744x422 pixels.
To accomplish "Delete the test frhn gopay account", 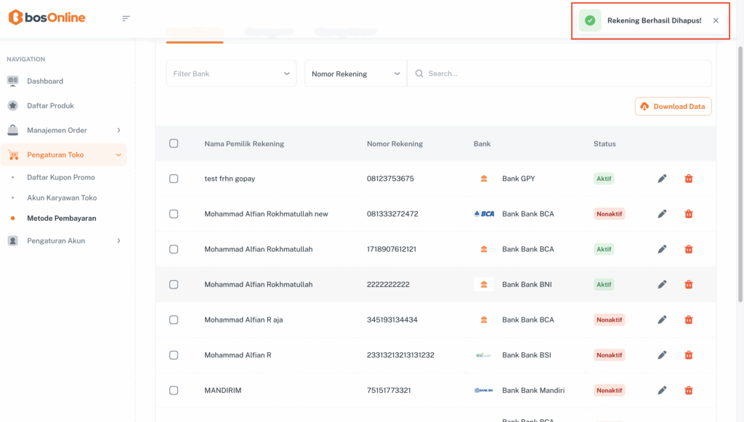I will coord(689,179).
